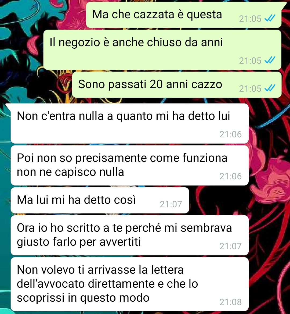Tap the message "Non c'entra nulla a quanto mi ha detto lui"

coord(130,123)
